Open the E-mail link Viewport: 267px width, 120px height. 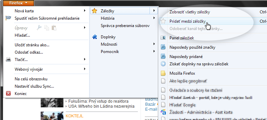(151, 109)
